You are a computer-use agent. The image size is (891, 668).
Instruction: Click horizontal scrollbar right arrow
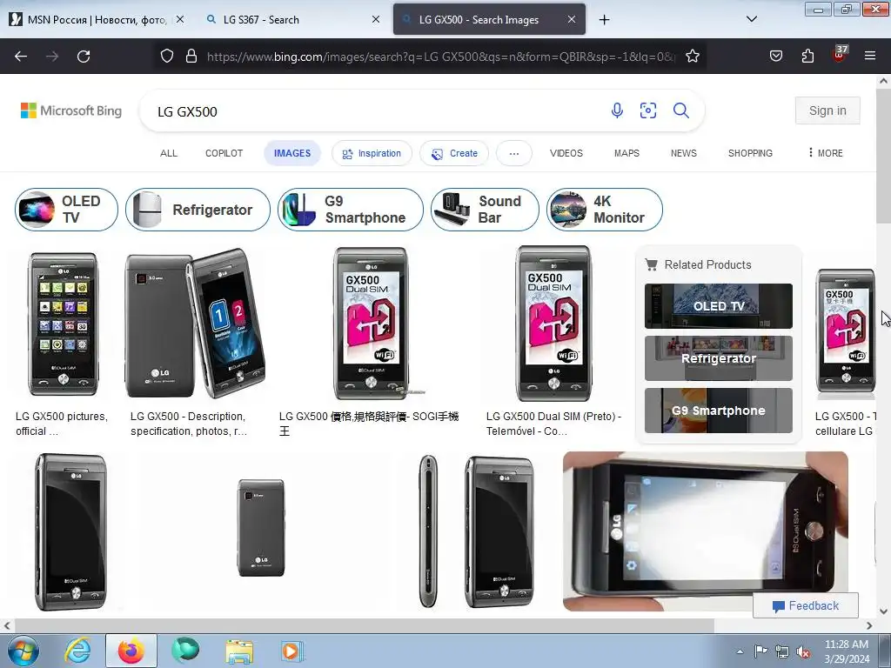869,625
